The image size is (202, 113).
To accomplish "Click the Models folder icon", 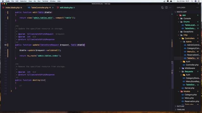I will 181,91.
